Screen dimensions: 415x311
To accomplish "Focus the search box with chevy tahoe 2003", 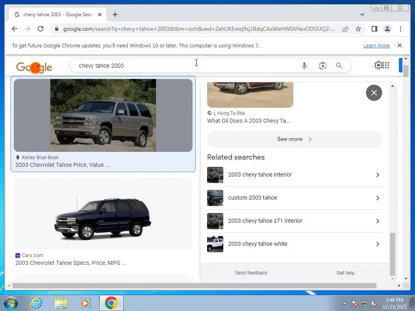I will point(185,66).
